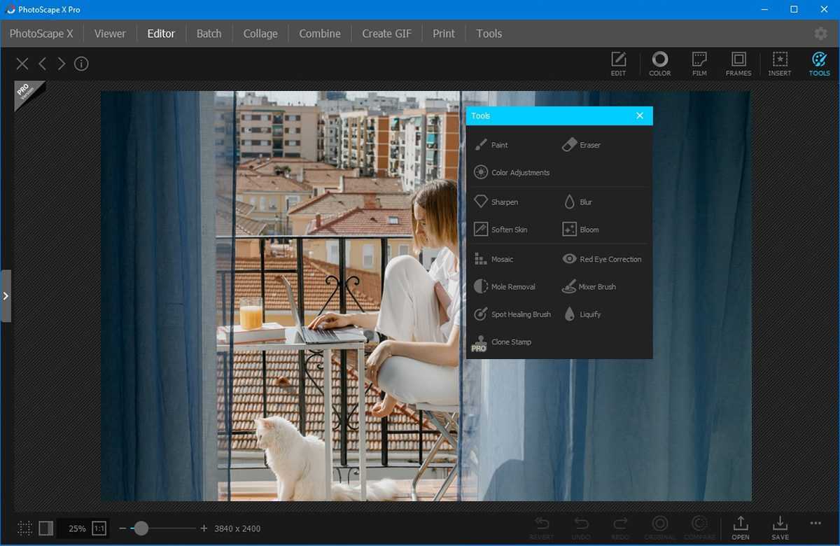The height and width of the screenshot is (546, 840).
Task: Close the Tools floating panel
Action: pos(640,115)
